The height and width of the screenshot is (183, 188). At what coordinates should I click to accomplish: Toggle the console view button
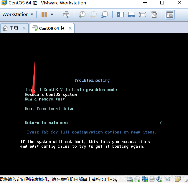[x=170, y=15]
